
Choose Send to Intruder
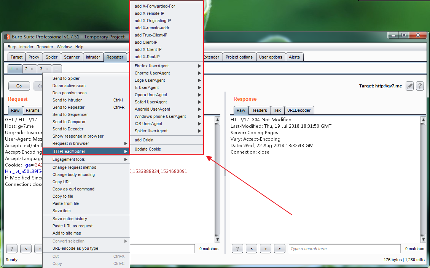86,100
